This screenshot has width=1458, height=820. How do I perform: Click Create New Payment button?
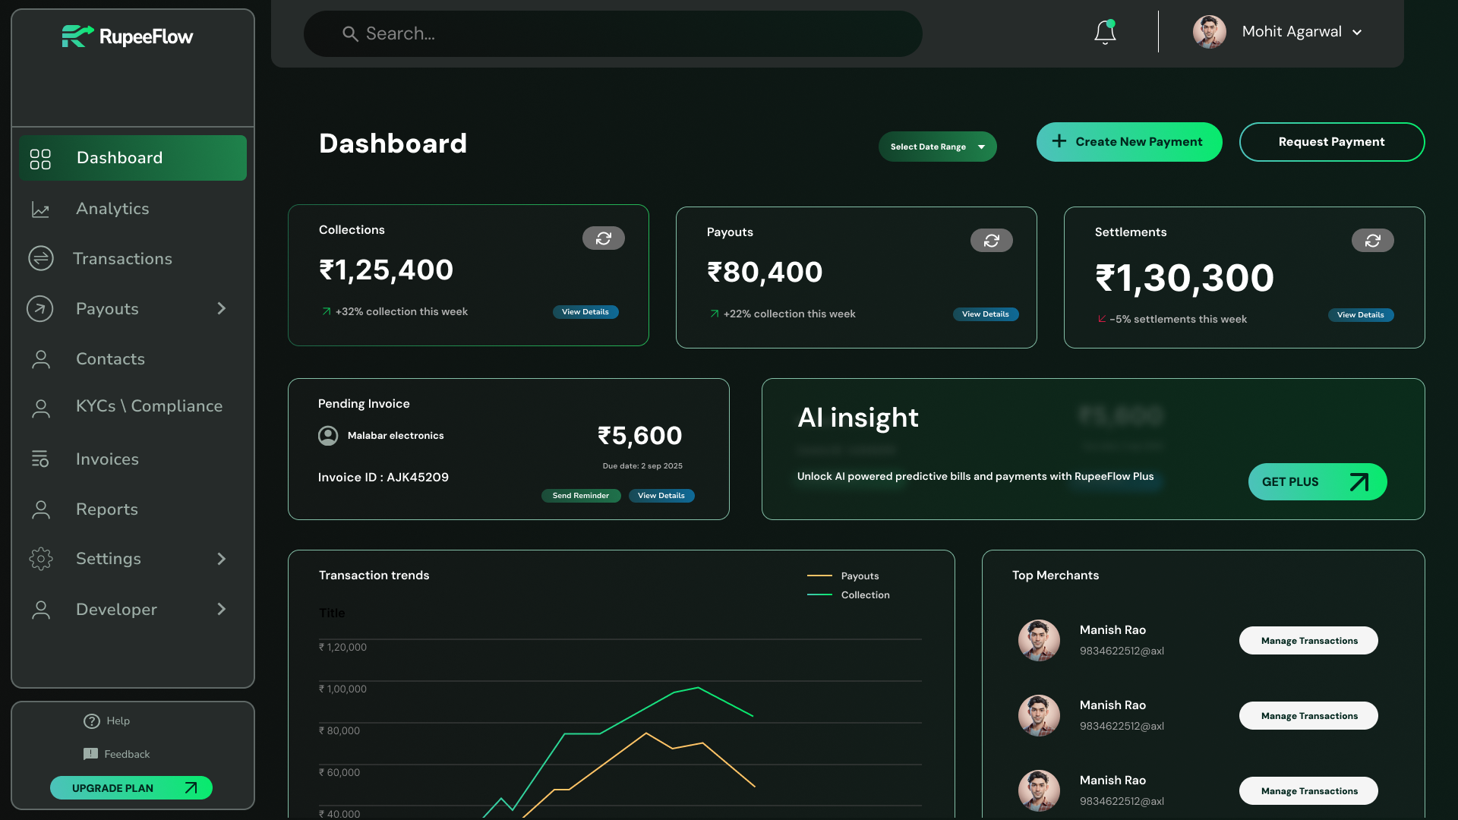point(1128,142)
